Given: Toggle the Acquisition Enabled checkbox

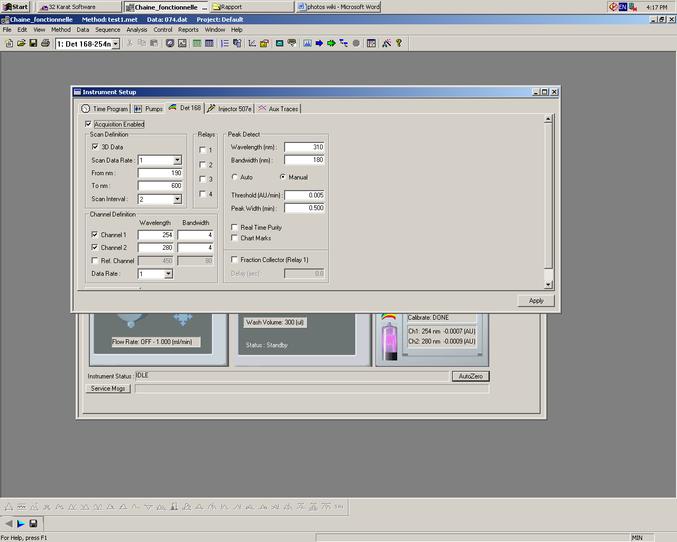Looking at the screenshot, I should click(x=88, y=124).
